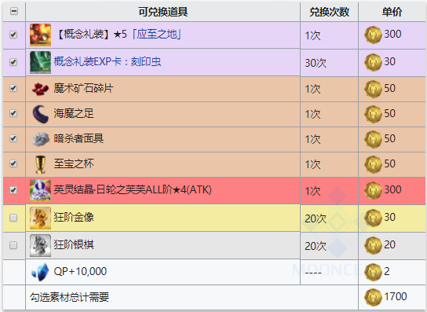This screenshot has height=312, width=427.
Task: Click the 海魔之足 item name
Action: pyautogui.click(x=74, y=113)
